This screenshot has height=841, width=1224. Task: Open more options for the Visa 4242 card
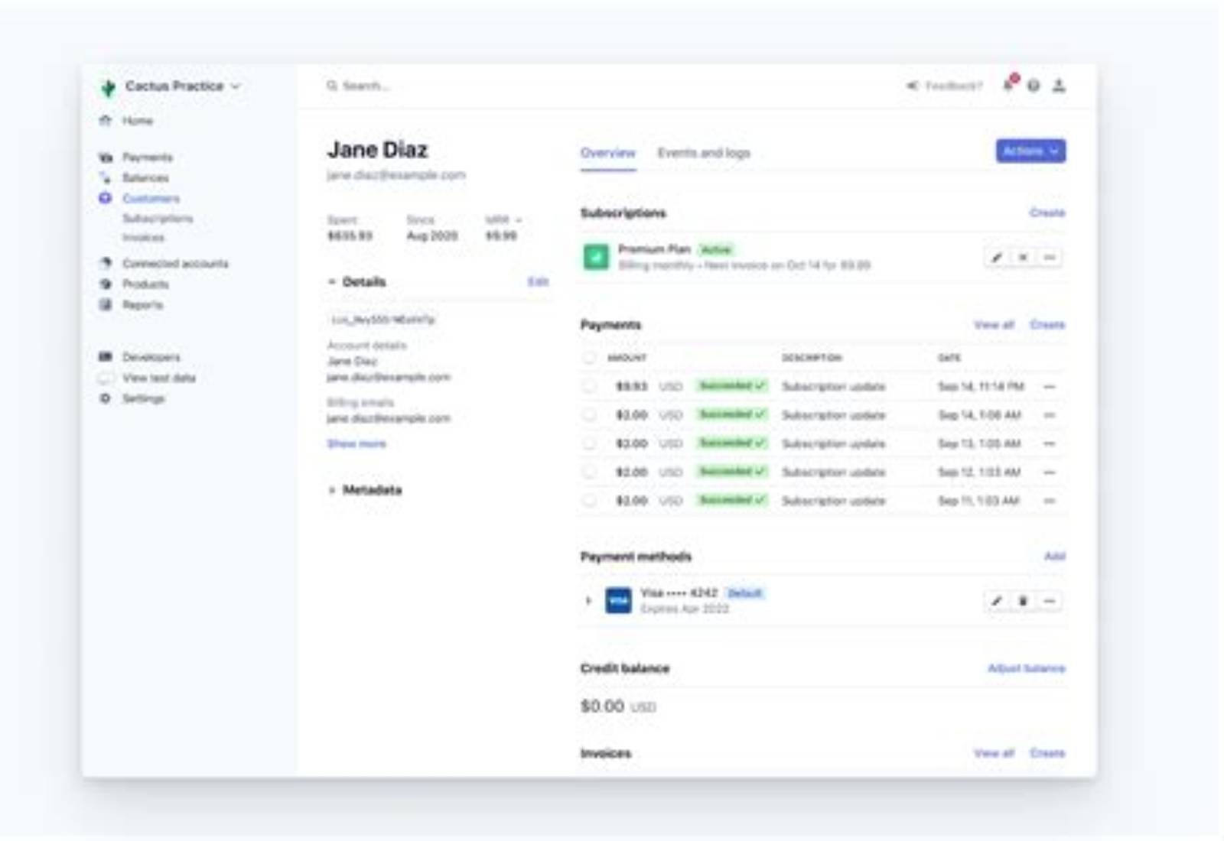[x=1050, y=601]
